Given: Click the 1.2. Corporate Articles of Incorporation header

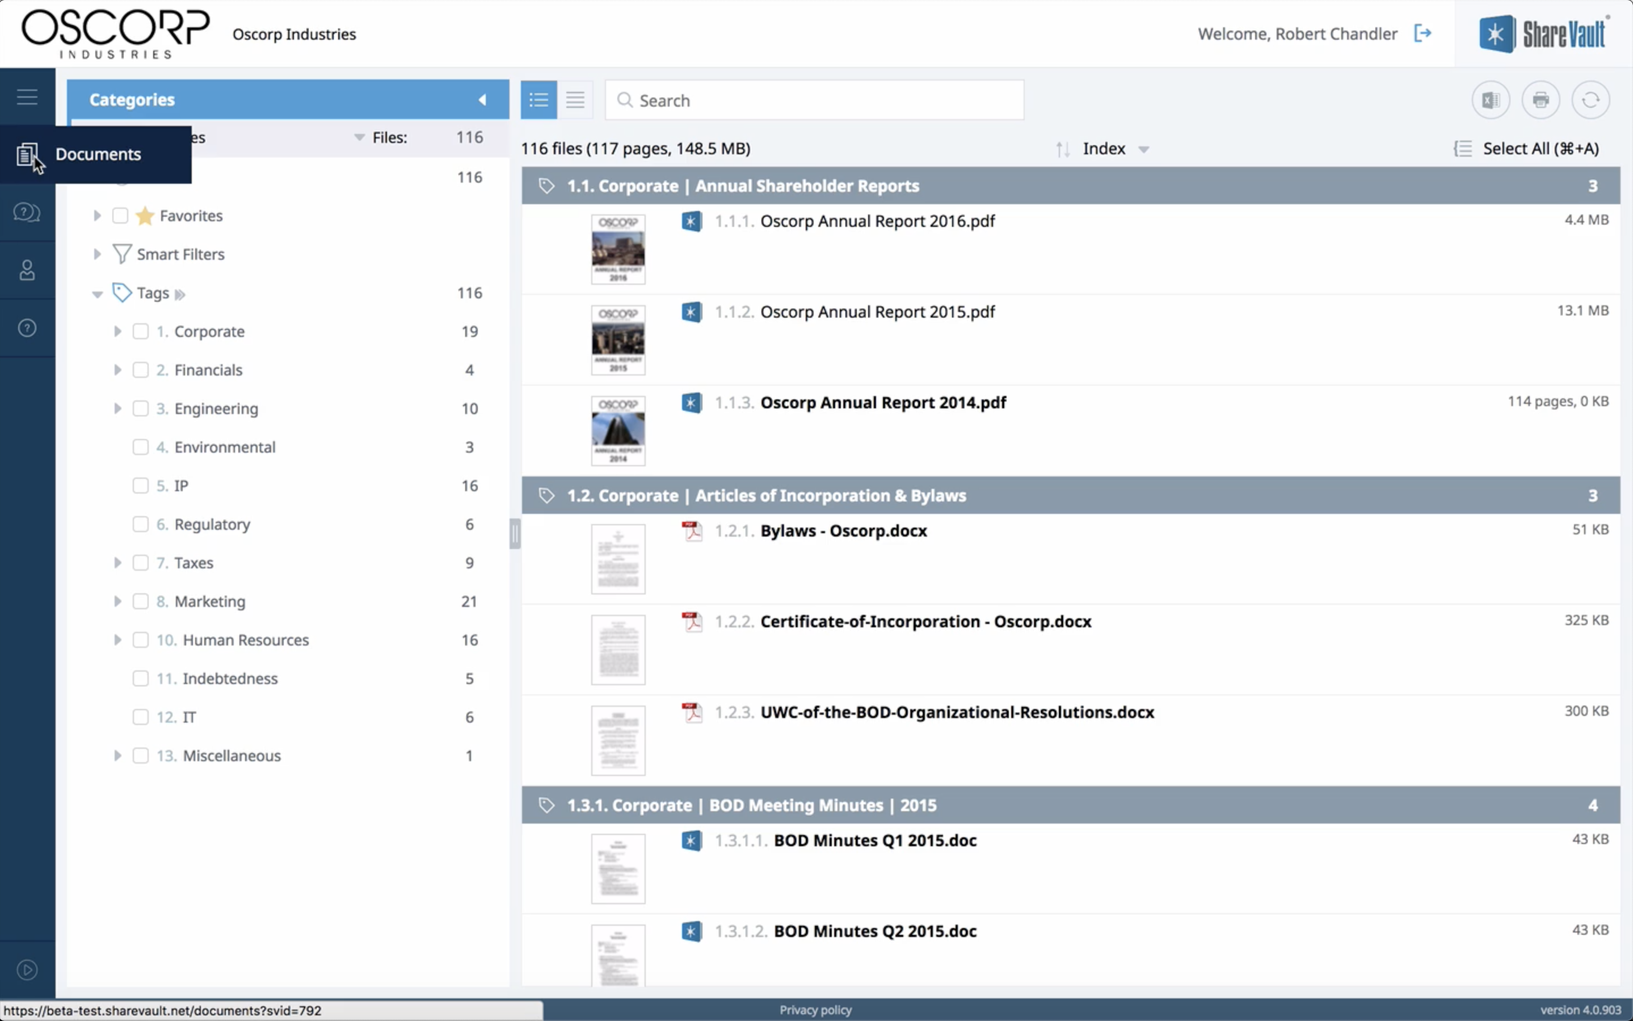Looking at the screenshot, I should pyautogui.click(x=1071, y=496).
